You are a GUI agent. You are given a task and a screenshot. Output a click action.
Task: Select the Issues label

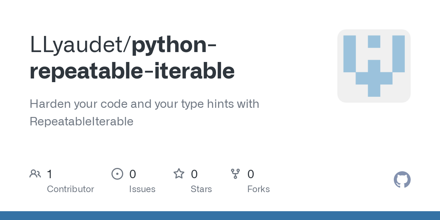(142, 189)
